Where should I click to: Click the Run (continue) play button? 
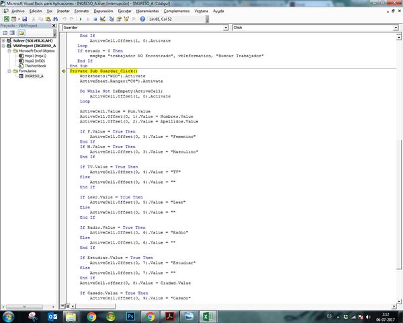click(82, 19)
